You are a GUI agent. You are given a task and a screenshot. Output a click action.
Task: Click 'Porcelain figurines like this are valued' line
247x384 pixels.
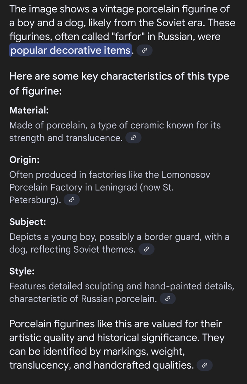(x=116, y=324)
